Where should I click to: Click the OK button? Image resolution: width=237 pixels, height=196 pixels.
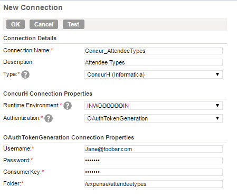15,24
